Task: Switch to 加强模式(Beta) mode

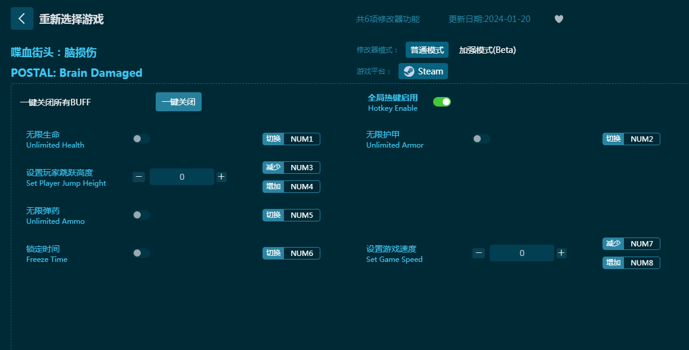Action: (487, 50)
